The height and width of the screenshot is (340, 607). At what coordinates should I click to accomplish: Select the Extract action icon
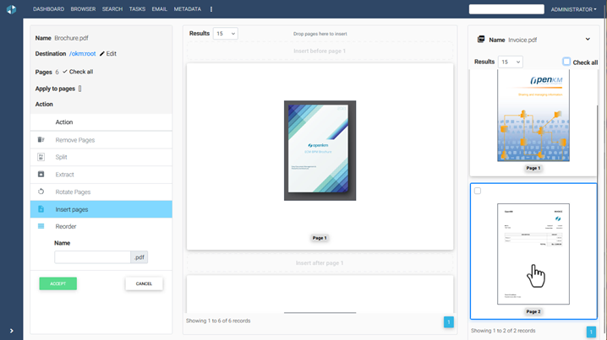click(41, 175)
